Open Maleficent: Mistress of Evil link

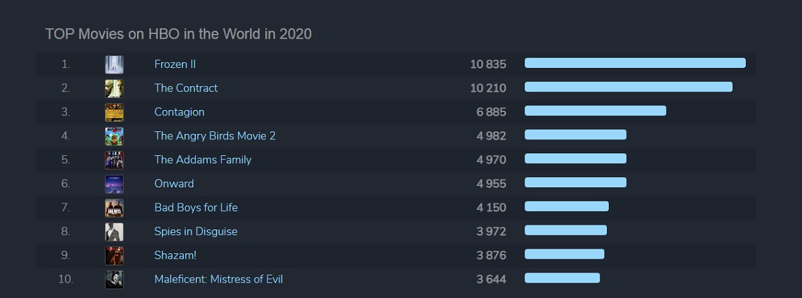click(x=219, y=279)
